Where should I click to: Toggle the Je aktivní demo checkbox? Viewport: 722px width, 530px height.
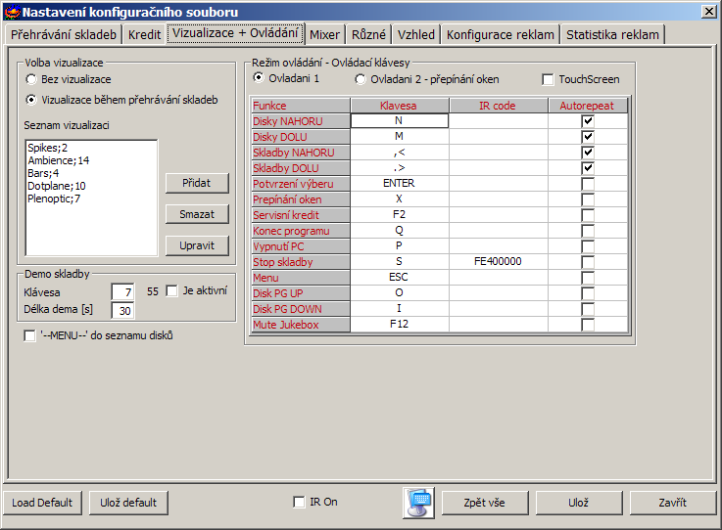pos(171,291)
